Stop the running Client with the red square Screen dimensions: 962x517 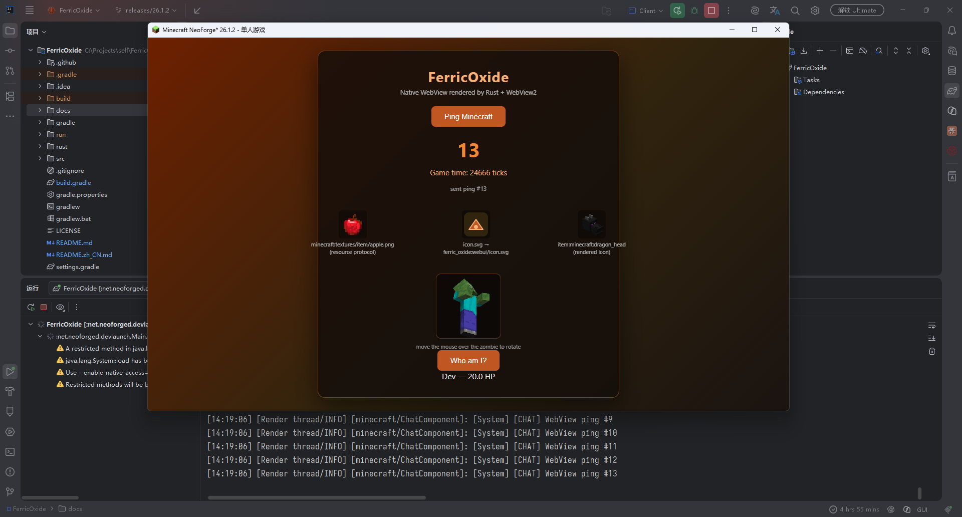click(x=711, y=11)
